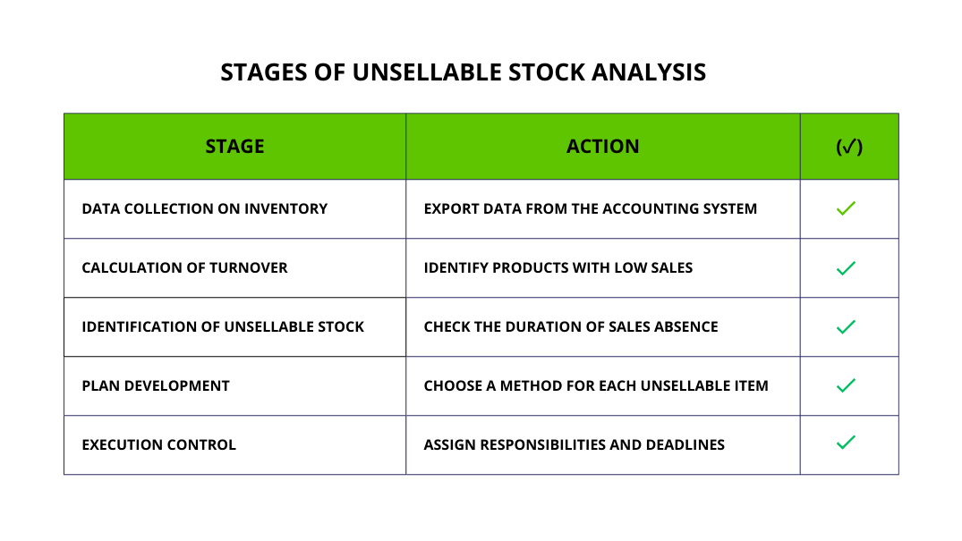Toggle the Execution Control row checkmark
Image resolution: width=962 pixels, height=541 pixels.
tap(846, 442)
